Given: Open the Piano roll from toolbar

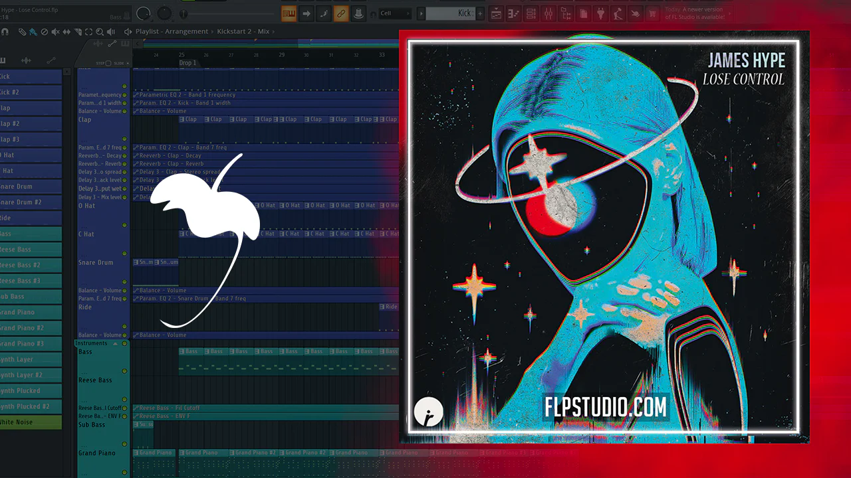Looking at the screenshot, I should [514, 13].
